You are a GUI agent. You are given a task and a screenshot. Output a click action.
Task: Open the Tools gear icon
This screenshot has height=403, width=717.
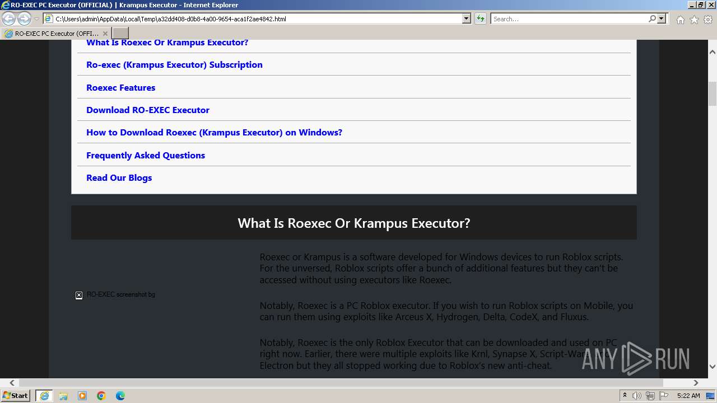[x=708, y=20]
